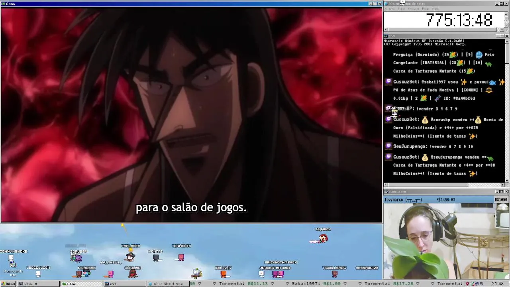Click the knight avatar on the ground

[x=196, y=273]
